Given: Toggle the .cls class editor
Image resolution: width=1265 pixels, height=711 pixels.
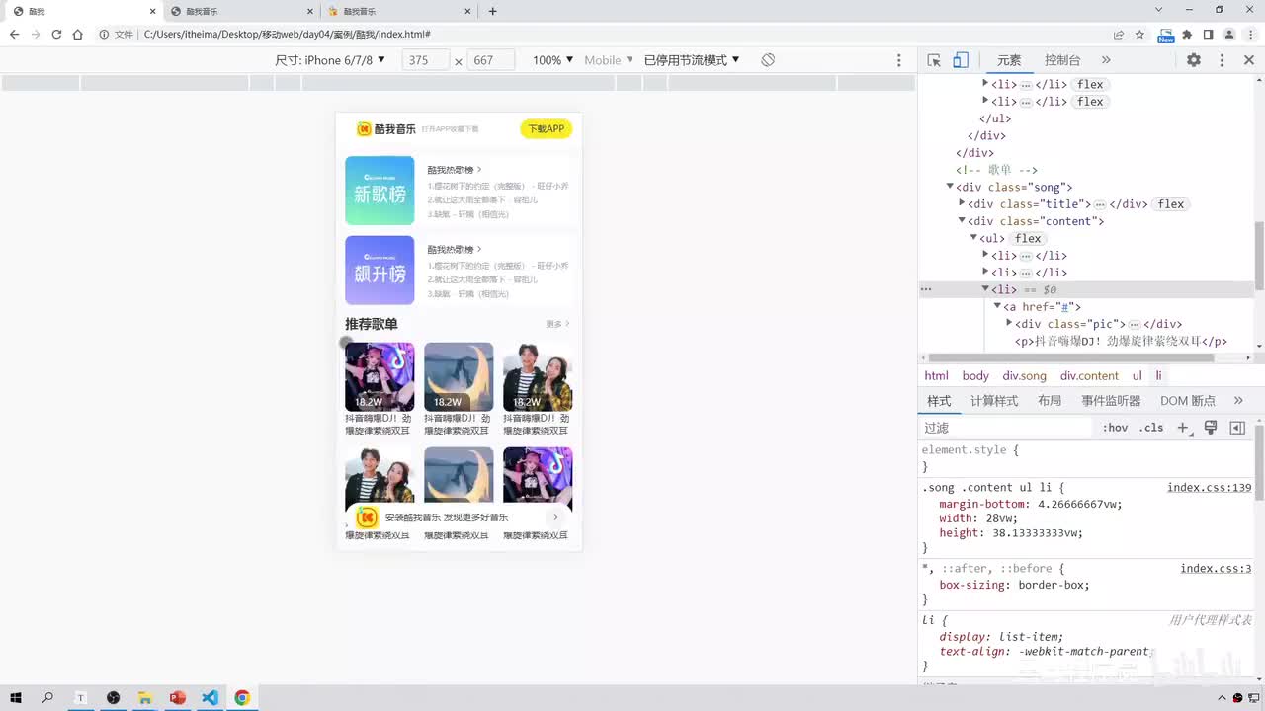Looking at the screenshot, I should point(1151,428).
